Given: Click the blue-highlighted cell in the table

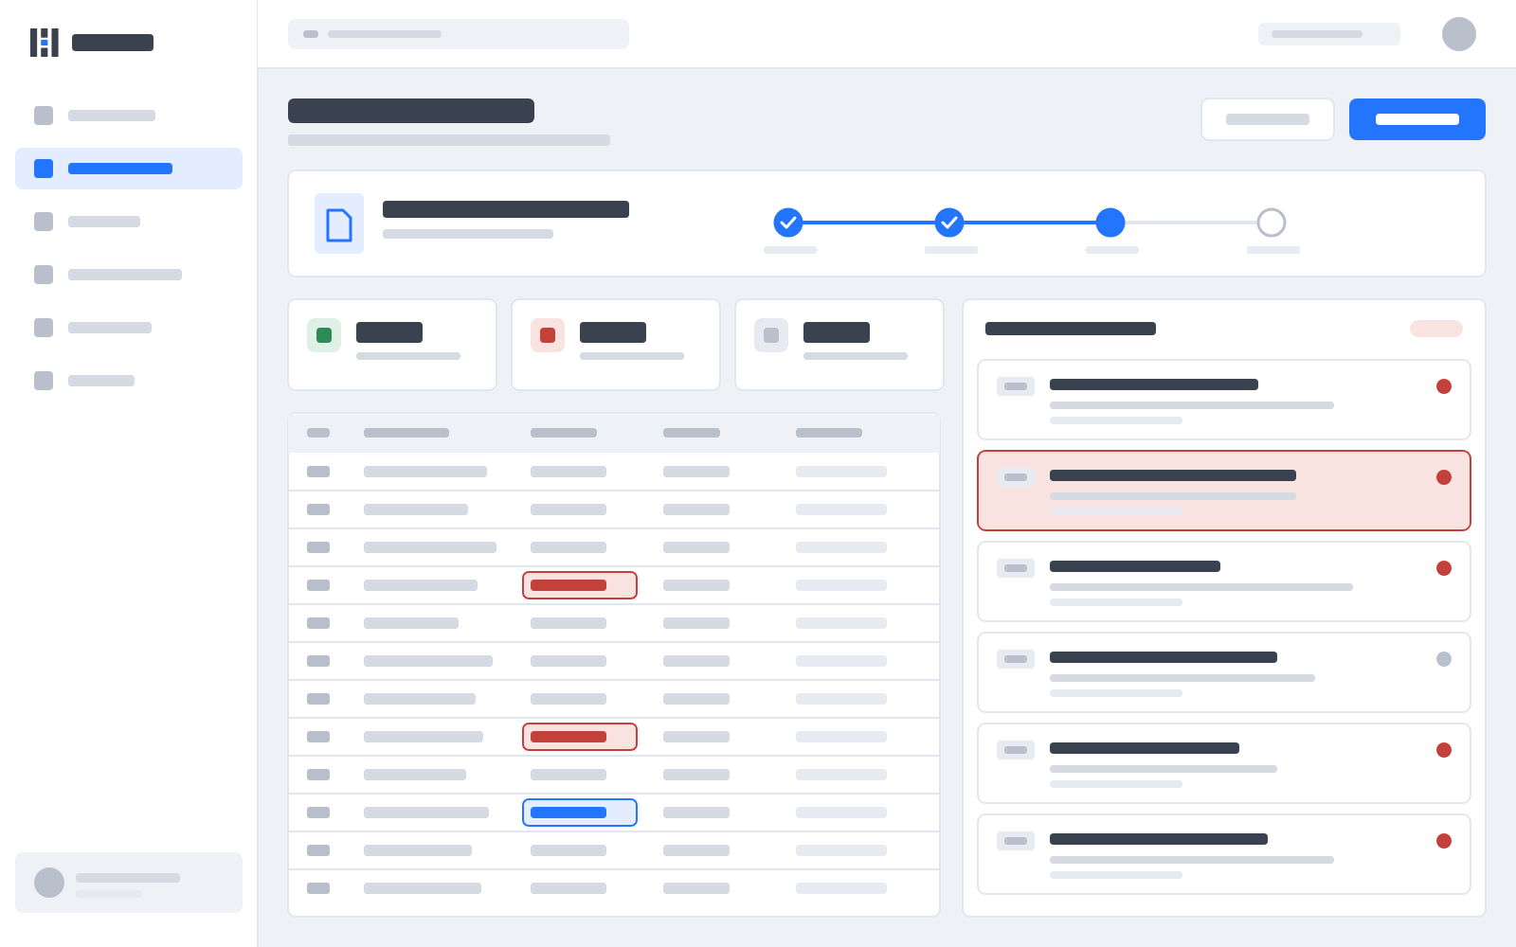Looking at the screenshot, I should [x=580, y=813].
